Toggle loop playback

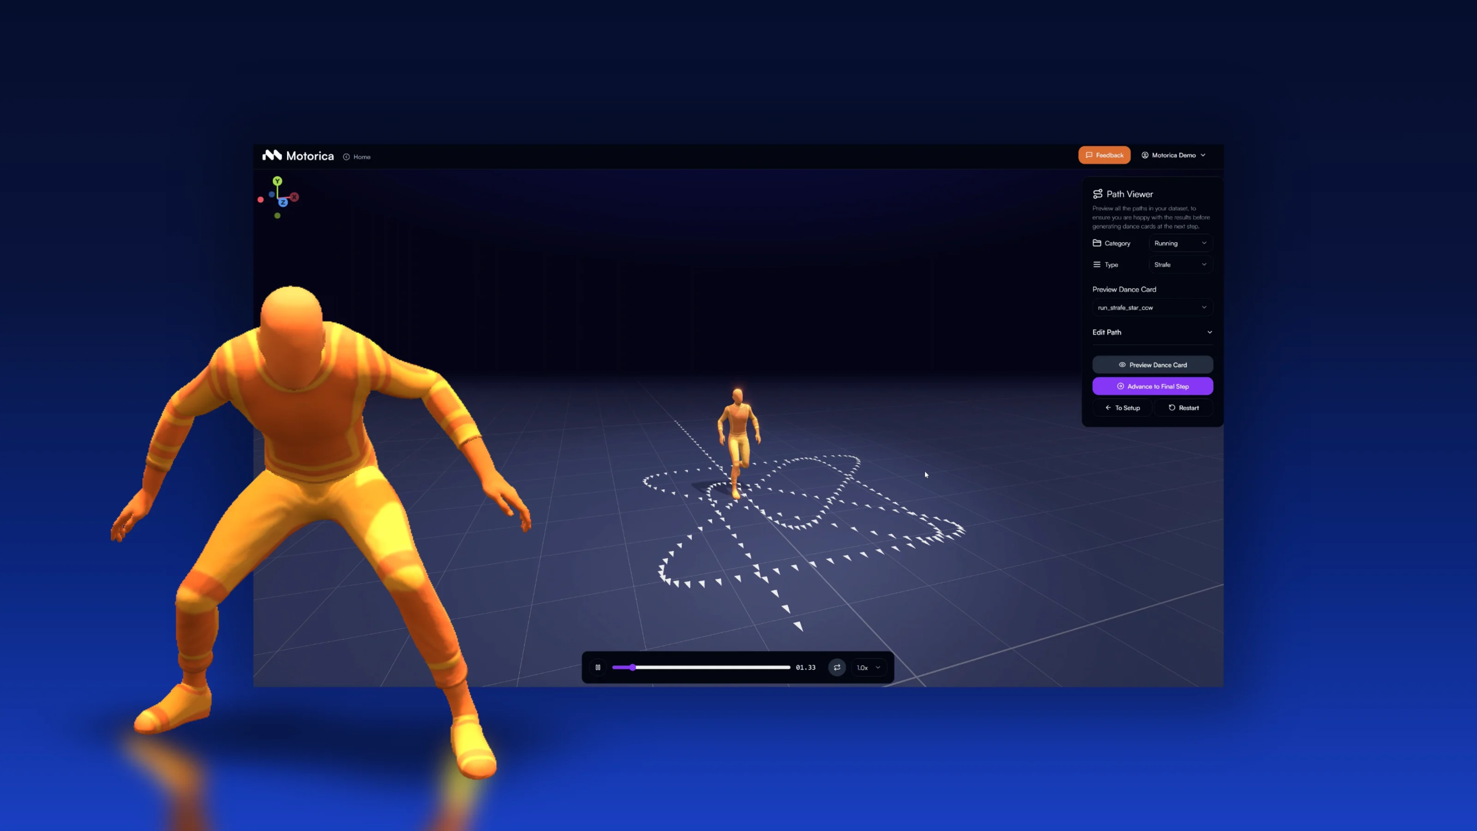coord(837,667)
